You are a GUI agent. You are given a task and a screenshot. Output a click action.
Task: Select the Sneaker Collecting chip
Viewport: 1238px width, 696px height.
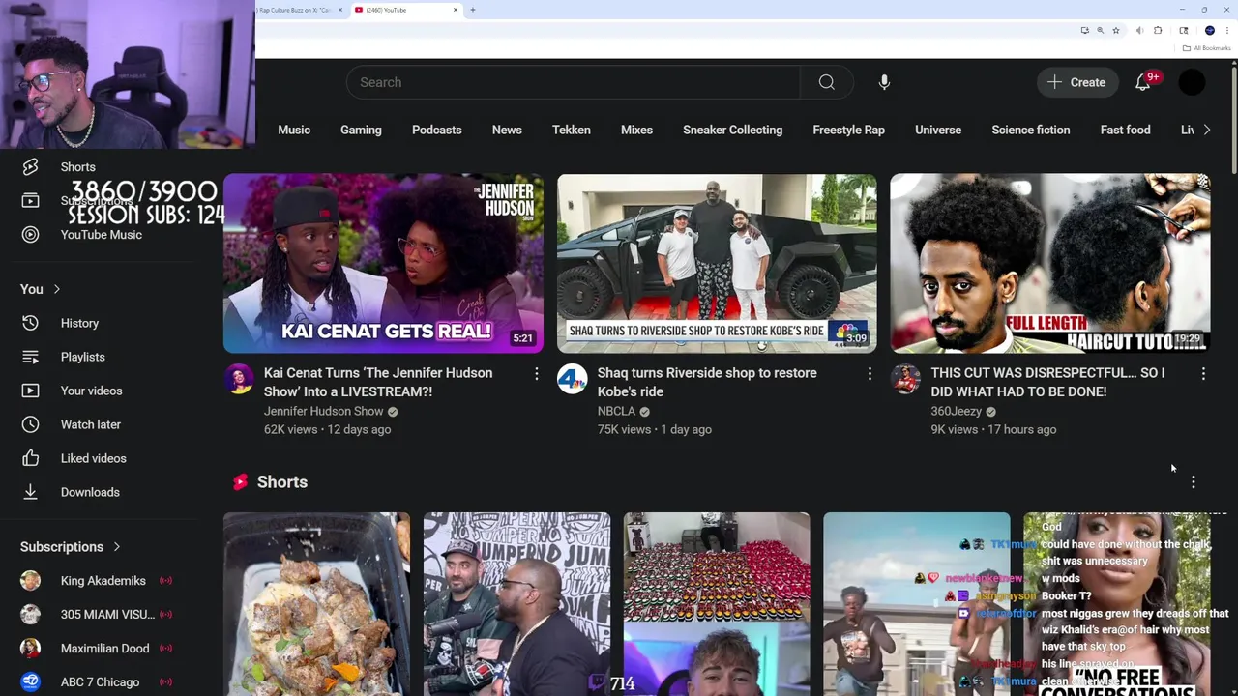tap(732, 130)
